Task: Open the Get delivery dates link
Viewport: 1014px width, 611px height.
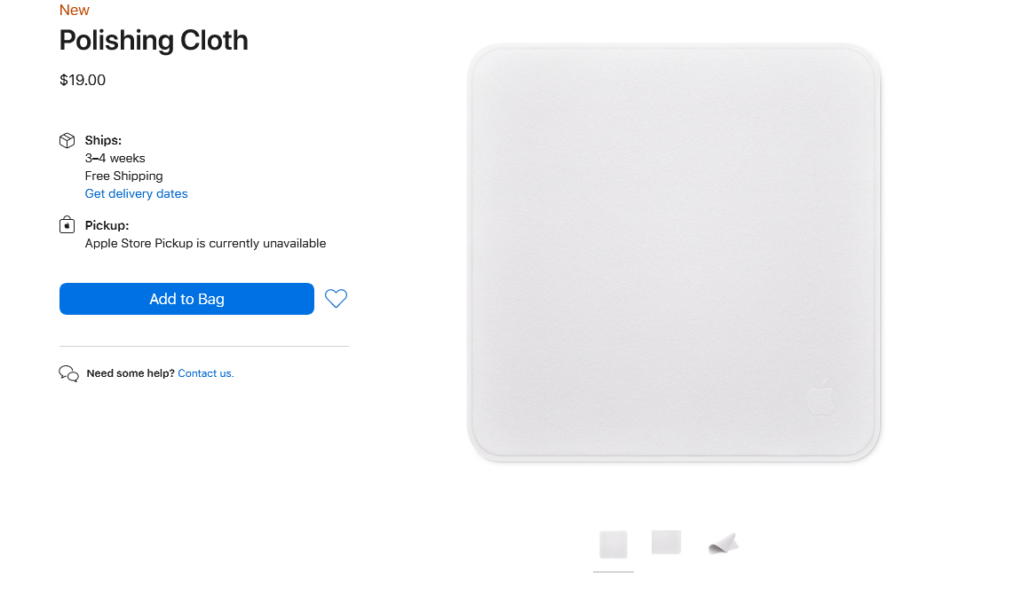Action: (137, 193)
